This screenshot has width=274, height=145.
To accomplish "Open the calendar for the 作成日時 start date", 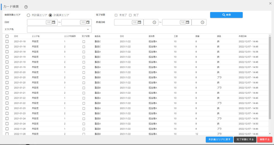I will tap(140, 22).
